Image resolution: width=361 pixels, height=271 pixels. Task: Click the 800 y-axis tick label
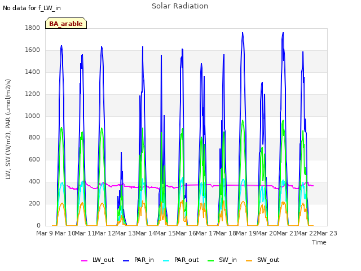(x=34, y=138)
